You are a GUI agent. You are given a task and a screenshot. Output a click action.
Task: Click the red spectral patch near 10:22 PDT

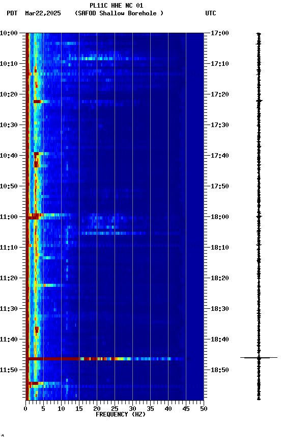pyautogui.click(x=37, y=102)
